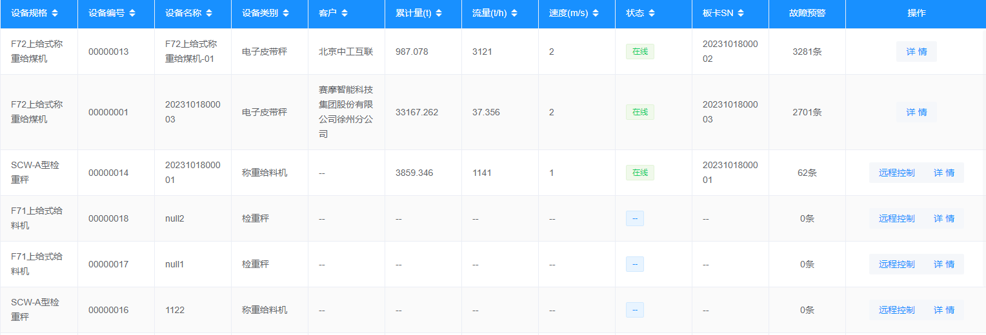Click 在线 status tag of device 00000013

[639, 52]
